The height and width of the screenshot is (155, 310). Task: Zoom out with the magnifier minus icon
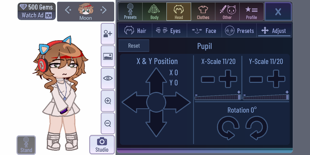(x=108, y=123)
